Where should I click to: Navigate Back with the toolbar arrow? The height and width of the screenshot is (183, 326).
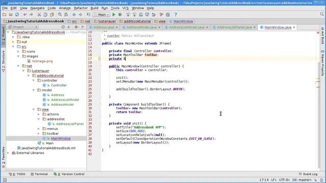coord(74,15)
